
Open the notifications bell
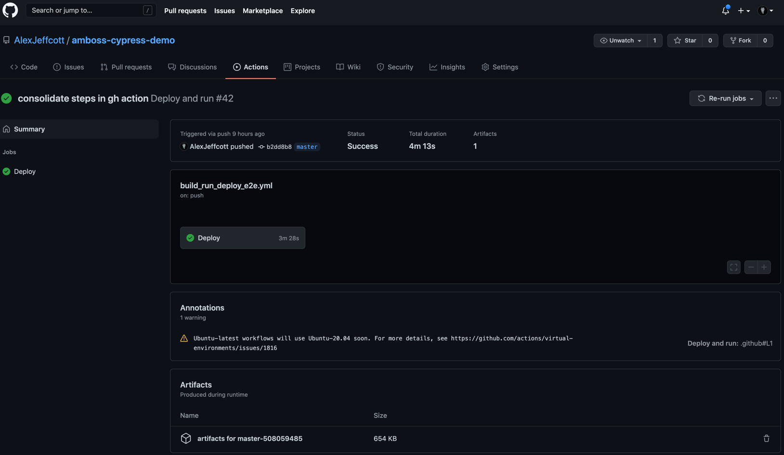coord(725,10)
